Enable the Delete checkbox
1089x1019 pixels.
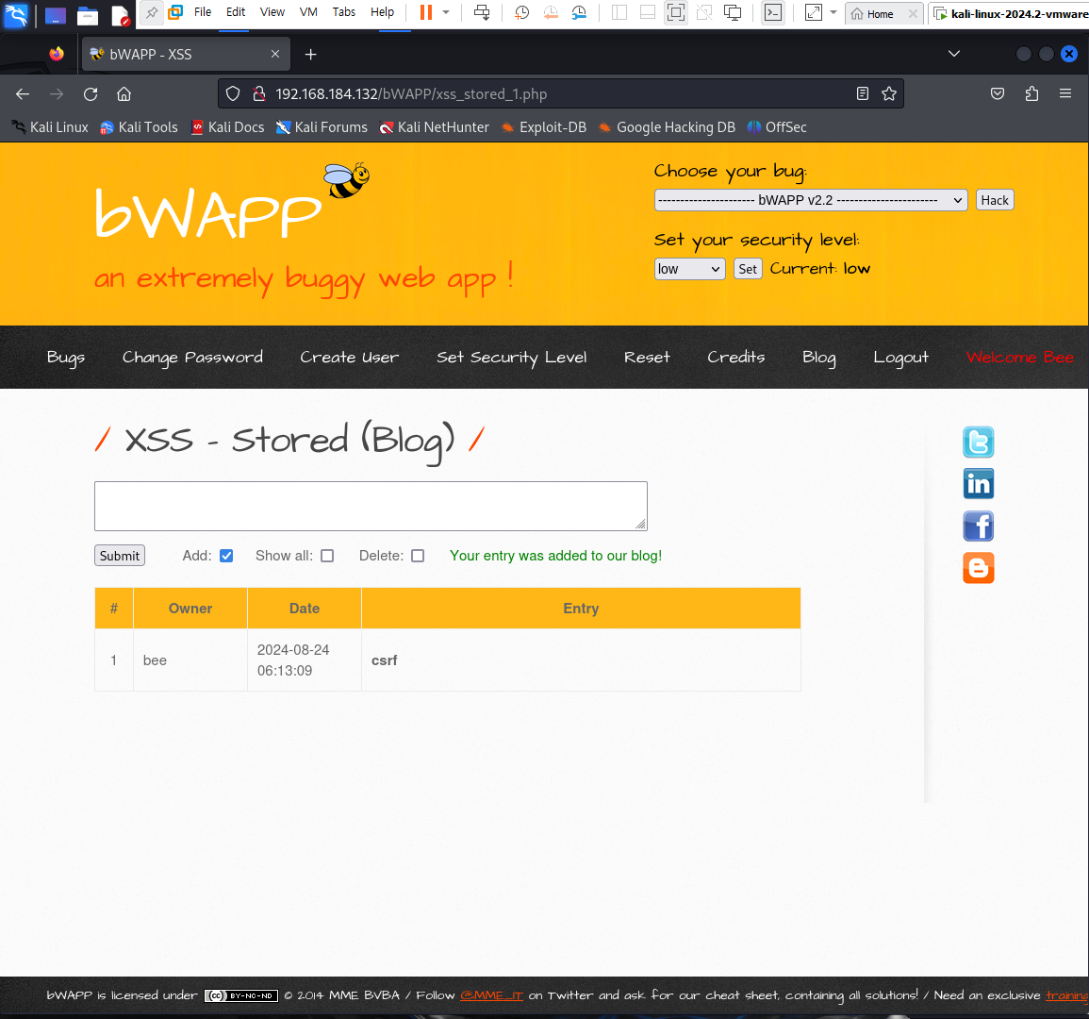click(x=418, y=556)
